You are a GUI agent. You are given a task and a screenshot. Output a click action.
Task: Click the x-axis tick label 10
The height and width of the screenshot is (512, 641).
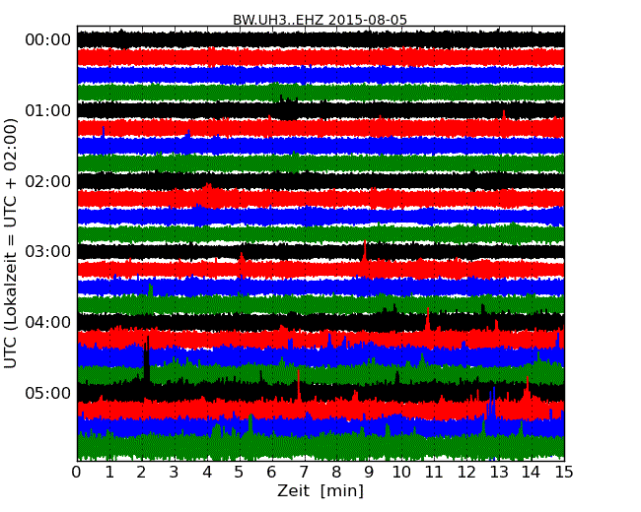(x=401, y=473)
